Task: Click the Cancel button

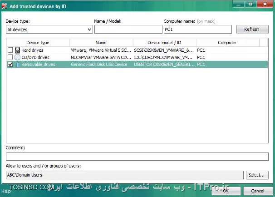Action: [x=258, y=191]
